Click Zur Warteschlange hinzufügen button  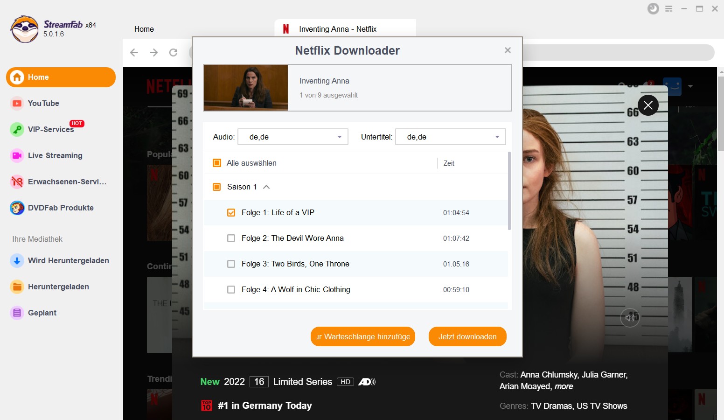coord(363,336)
